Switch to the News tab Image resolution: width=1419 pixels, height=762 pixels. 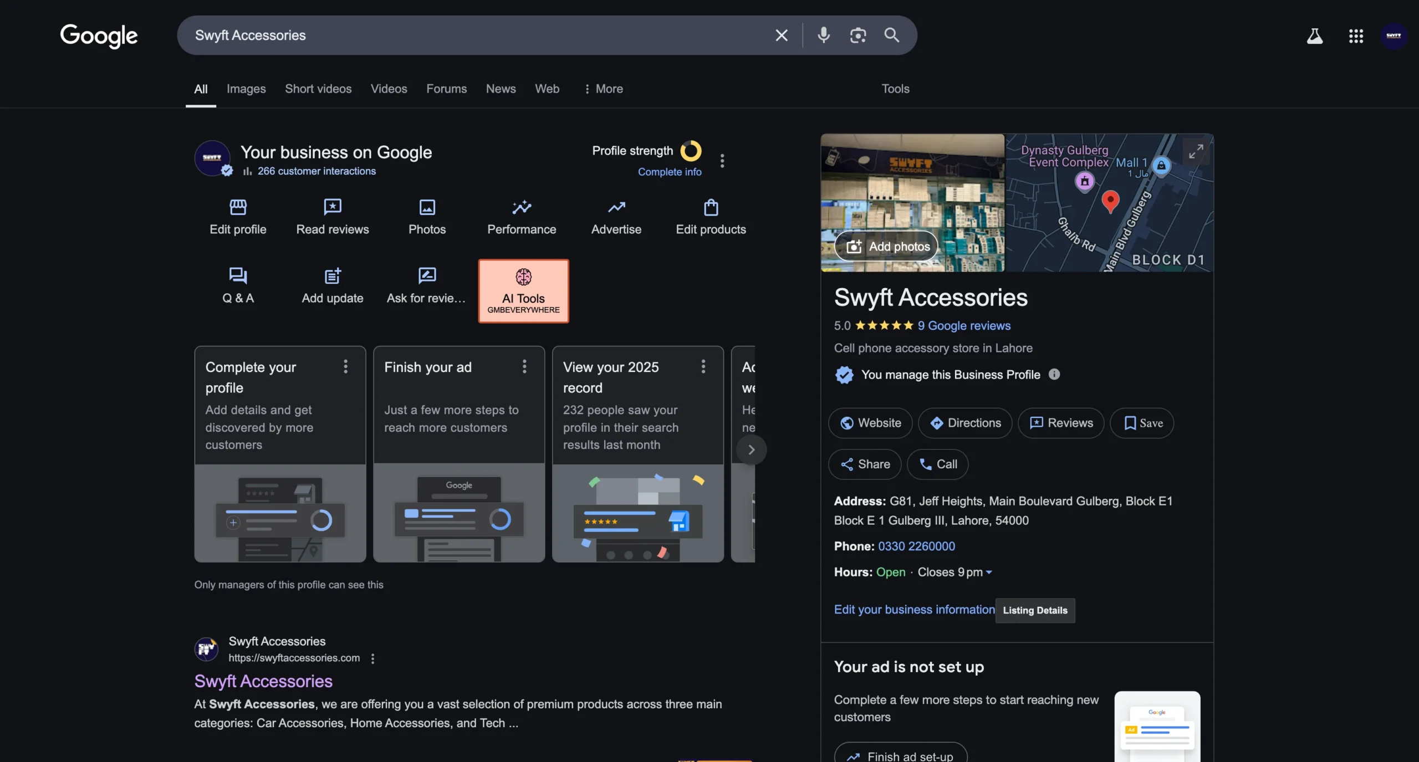coord(501,89)
